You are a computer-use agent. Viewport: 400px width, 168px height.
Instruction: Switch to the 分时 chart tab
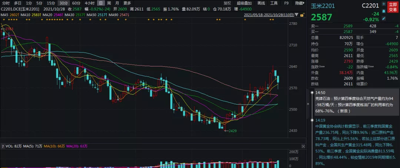click(x=6, y=3)
